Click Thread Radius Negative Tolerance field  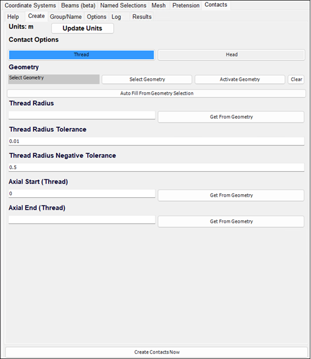[x=157, y=167]
